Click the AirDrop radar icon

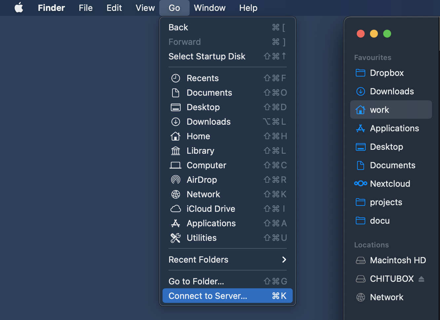tap(176, 180)
